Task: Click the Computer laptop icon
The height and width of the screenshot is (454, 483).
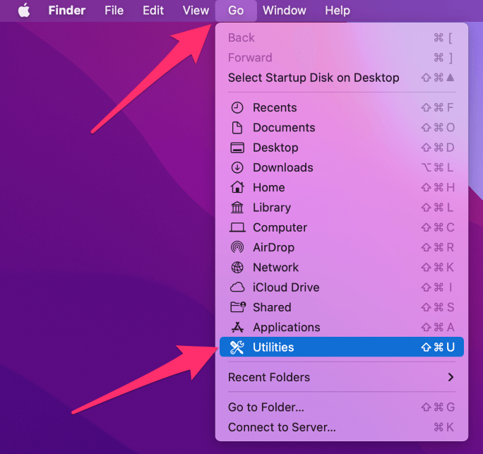Action: pyautogui.click(x=237, y=227)
